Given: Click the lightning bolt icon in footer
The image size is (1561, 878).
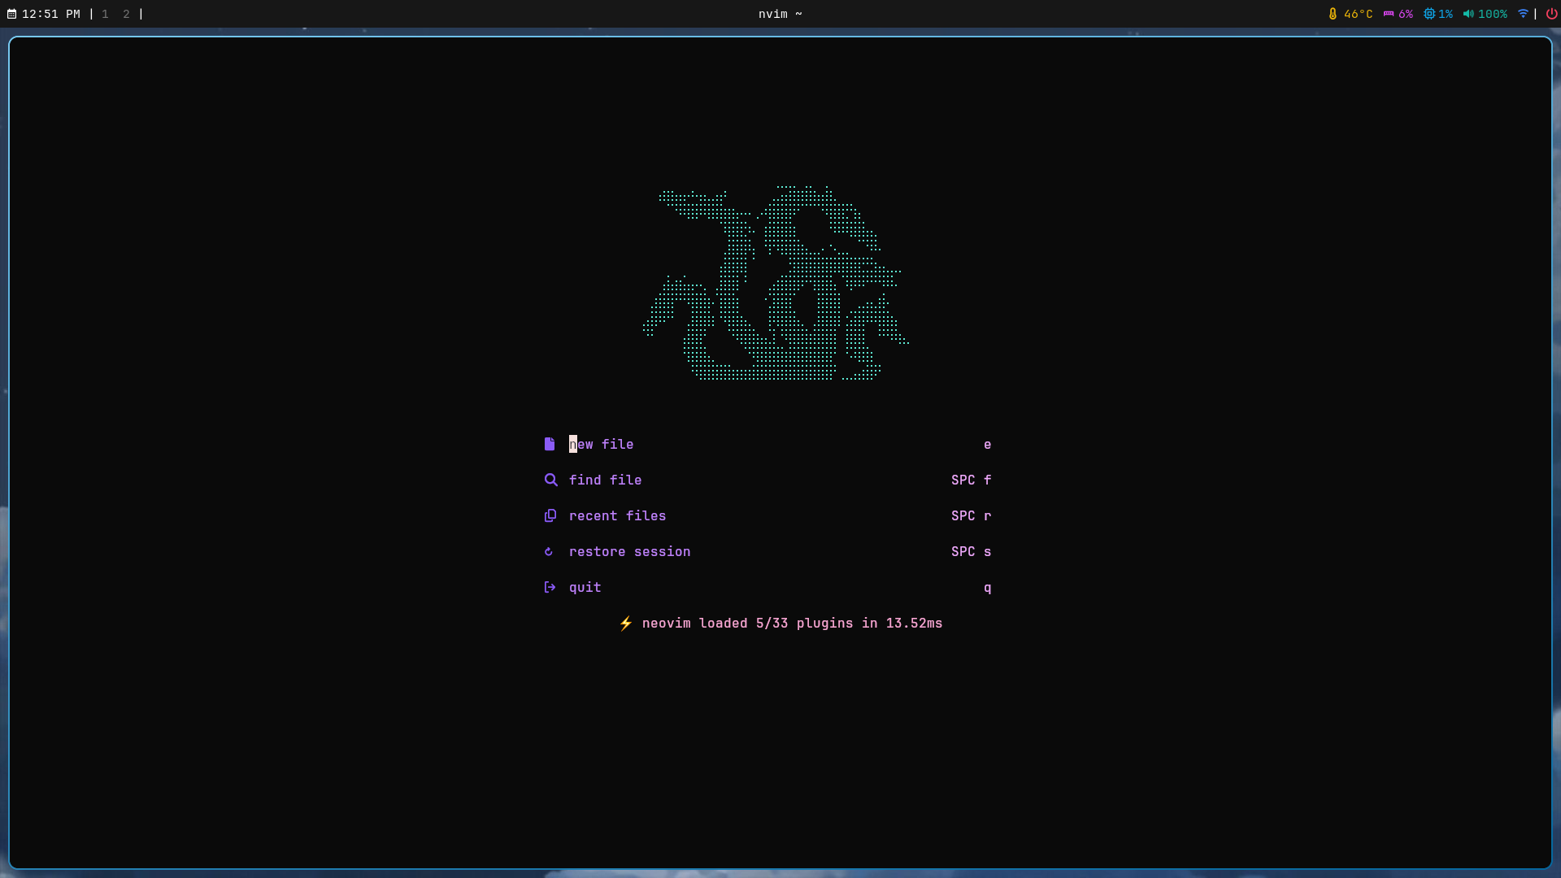Looking at the screenshot, I should (625, 624).
